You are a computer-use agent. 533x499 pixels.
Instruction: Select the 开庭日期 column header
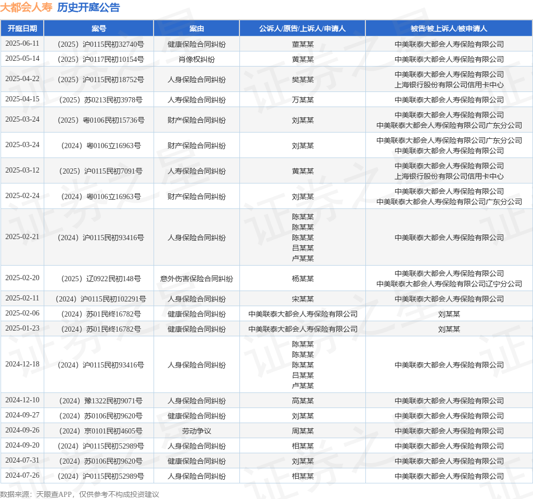22,29
